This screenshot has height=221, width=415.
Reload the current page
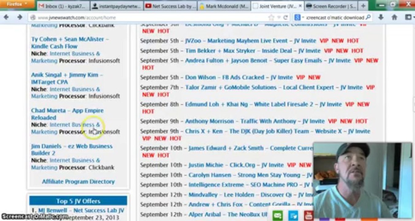[x=285, y=18]
